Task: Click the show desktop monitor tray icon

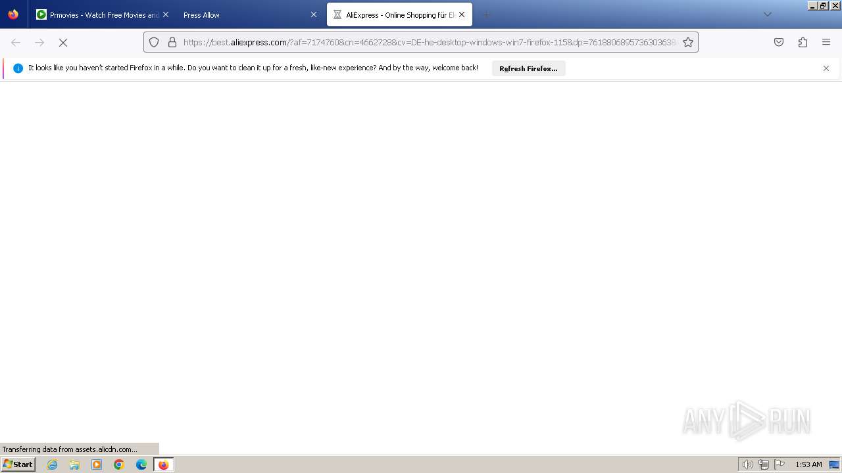Action: (x=834, y=464)
